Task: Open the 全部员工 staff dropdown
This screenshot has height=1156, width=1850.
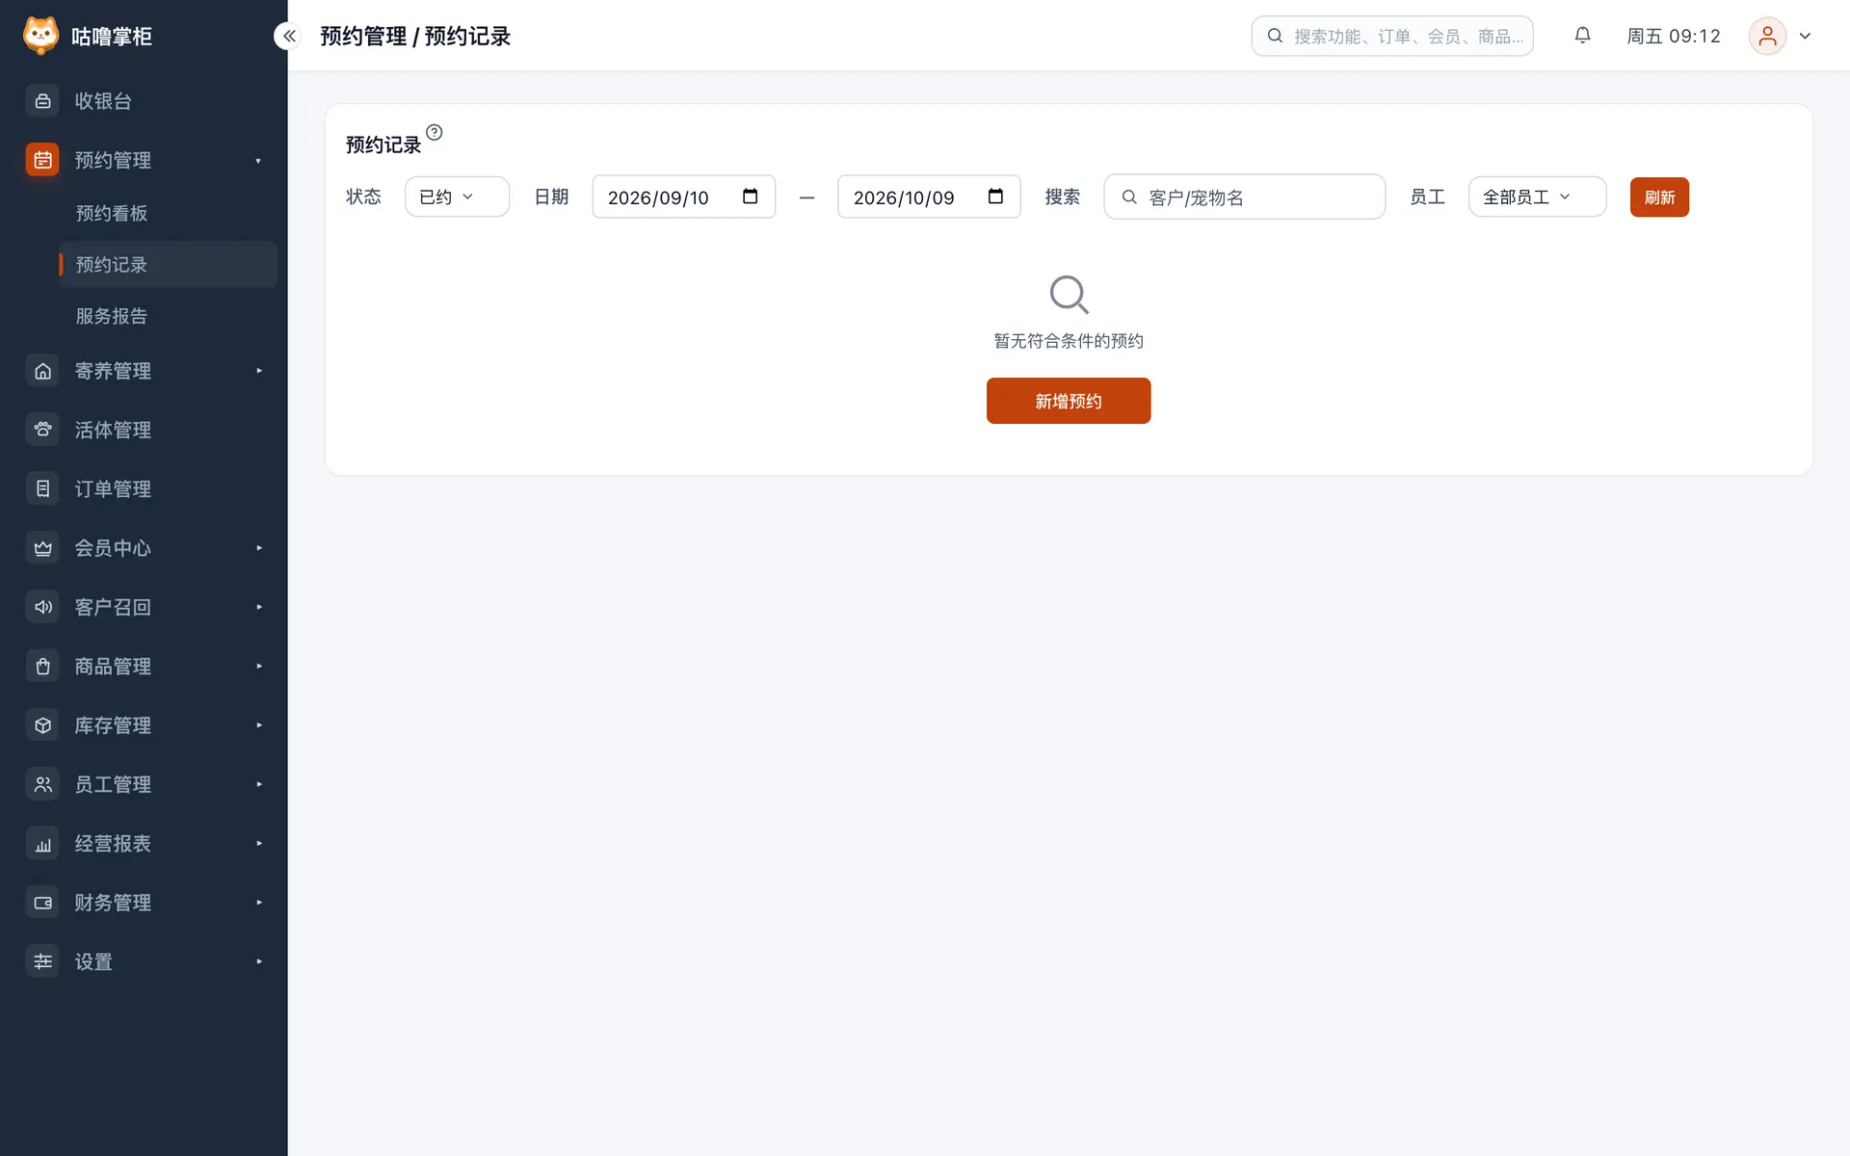Action: tap(1537, 197)
